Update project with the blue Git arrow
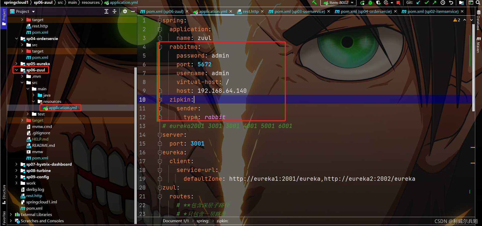The height and width of the screenshot is (226, 482). (x=418, y=3)
